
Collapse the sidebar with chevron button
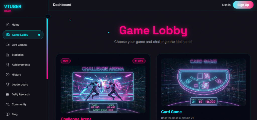[48, 16]
